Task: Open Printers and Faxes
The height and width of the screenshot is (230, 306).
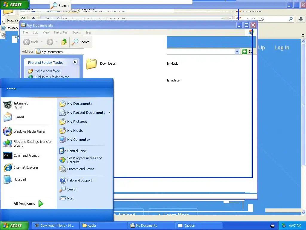Action: tap(77, 169)
